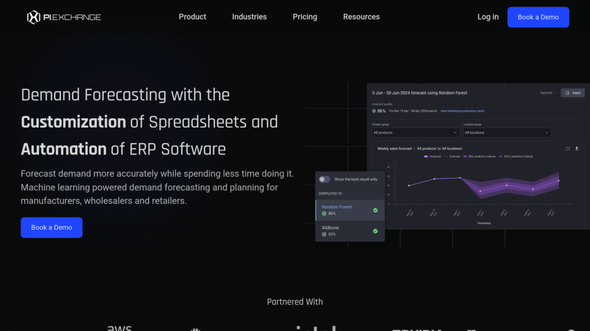Click green checkmark next to Random Forest
Screen dimensions: 590x331
coord(375,210)
